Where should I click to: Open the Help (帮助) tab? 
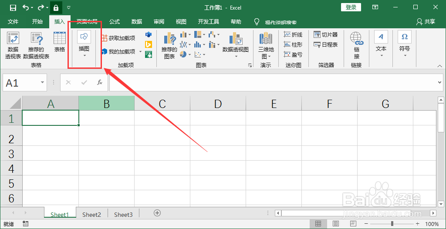pos(236,22)
